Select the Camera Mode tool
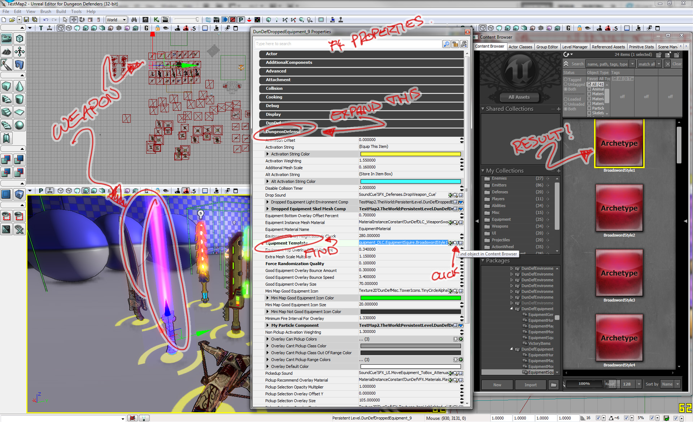The width and height of the screenshot is (693, 422). [6, 39]
